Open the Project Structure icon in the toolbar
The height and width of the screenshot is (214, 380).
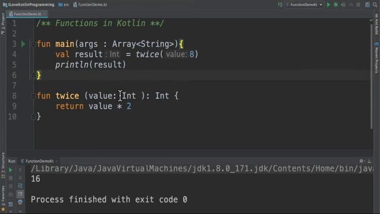pyautogui.click(x=368, y=5)
